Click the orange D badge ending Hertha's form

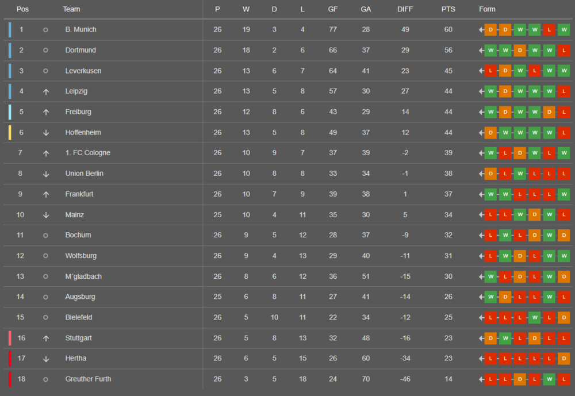point(564,359)
